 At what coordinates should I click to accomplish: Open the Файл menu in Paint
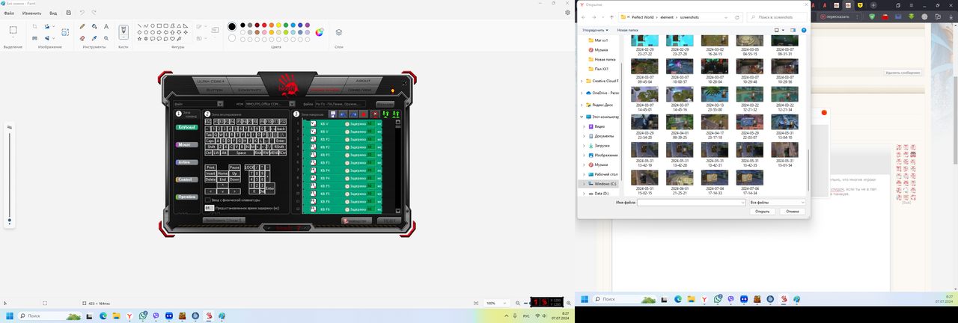tap(8, 13)
